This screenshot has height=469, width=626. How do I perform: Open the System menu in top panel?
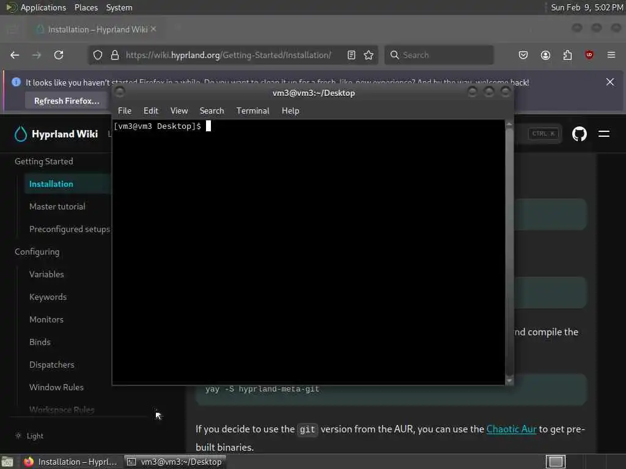tap(119, 7)
